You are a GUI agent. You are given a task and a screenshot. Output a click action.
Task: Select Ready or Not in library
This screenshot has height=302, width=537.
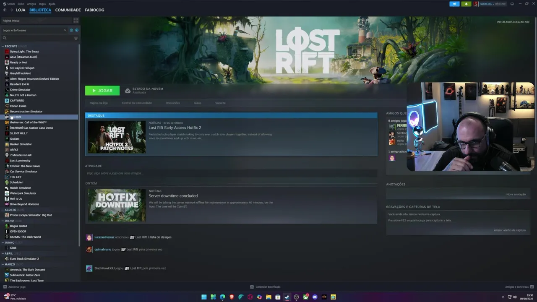coord(18,62)
